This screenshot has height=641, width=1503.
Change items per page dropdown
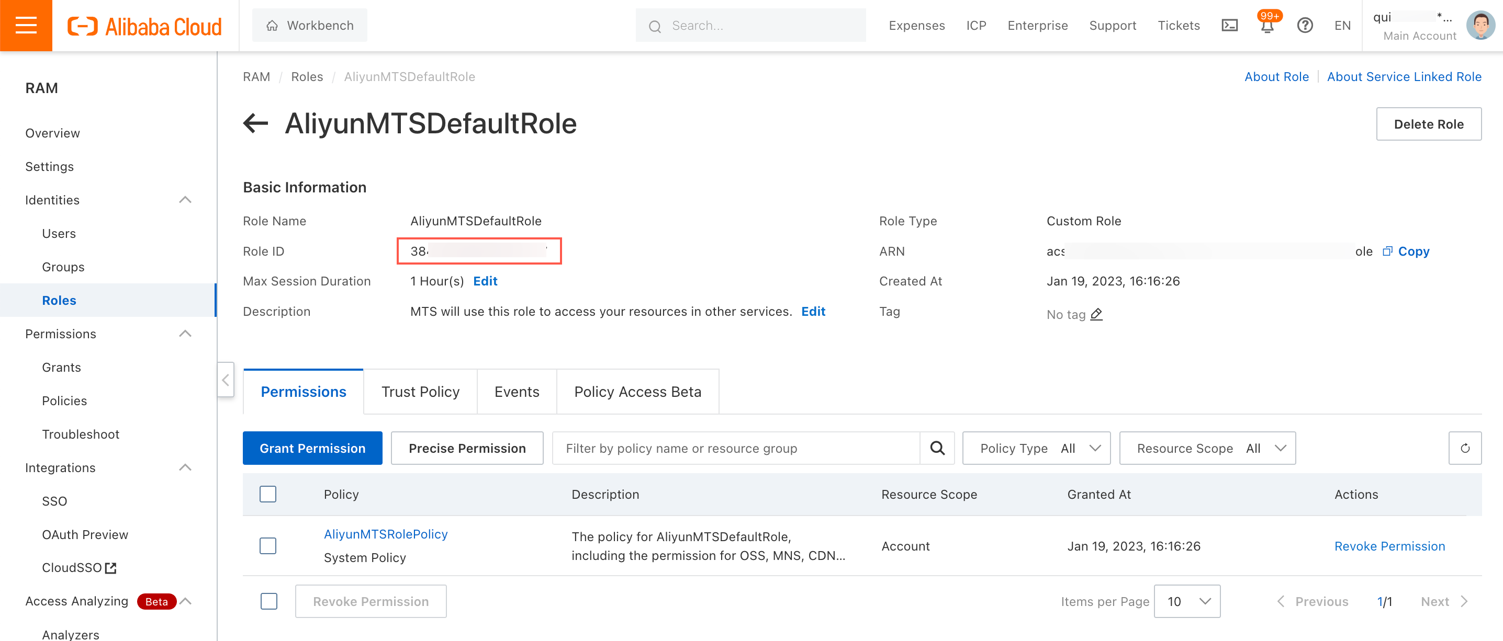point(1187,601)
